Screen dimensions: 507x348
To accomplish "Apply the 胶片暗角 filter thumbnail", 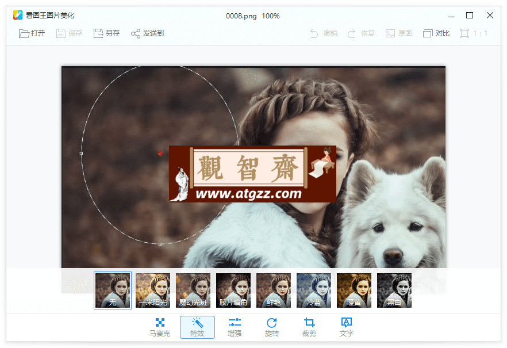I will (233, 290).
